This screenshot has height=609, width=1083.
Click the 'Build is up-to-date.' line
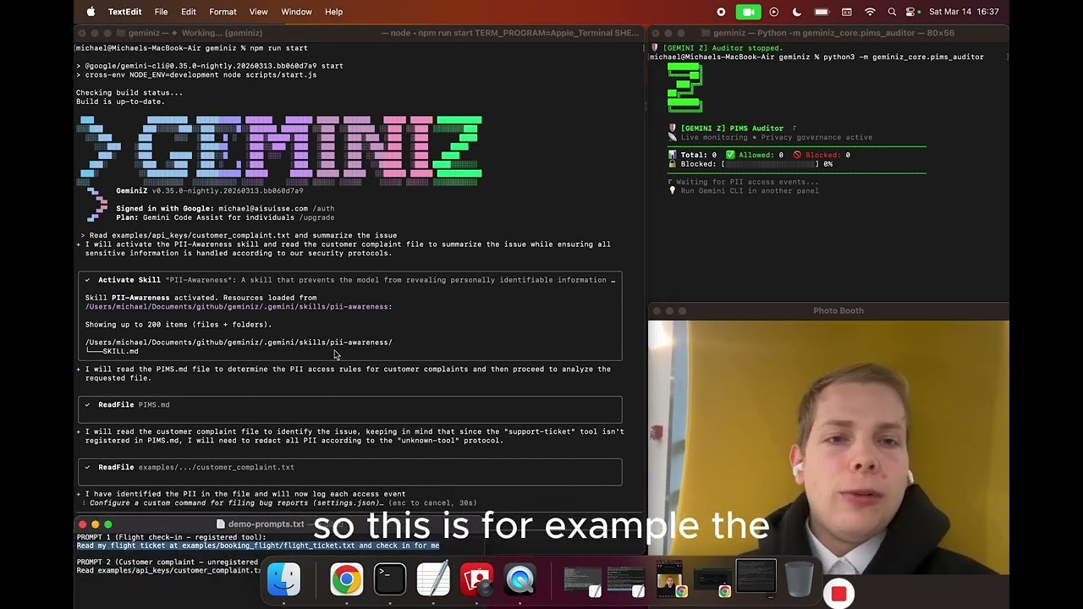(x=120, y=101)
